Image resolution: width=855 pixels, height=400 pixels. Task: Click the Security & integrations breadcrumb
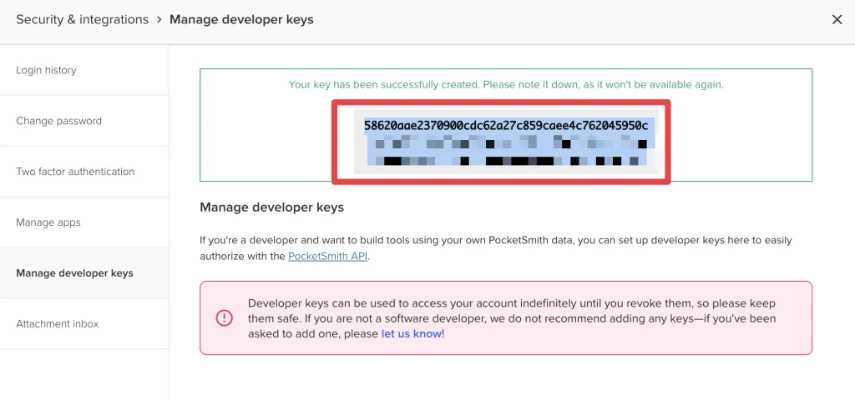[x=82, y=19]
